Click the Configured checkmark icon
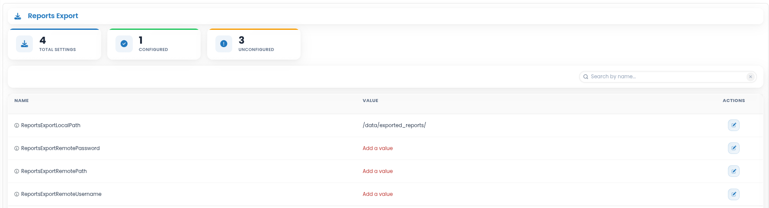The height and width of the screenshot is (208, 769). [124, 44]
